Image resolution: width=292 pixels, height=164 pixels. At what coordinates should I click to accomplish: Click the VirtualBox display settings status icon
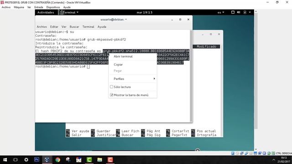coord(255,153)
